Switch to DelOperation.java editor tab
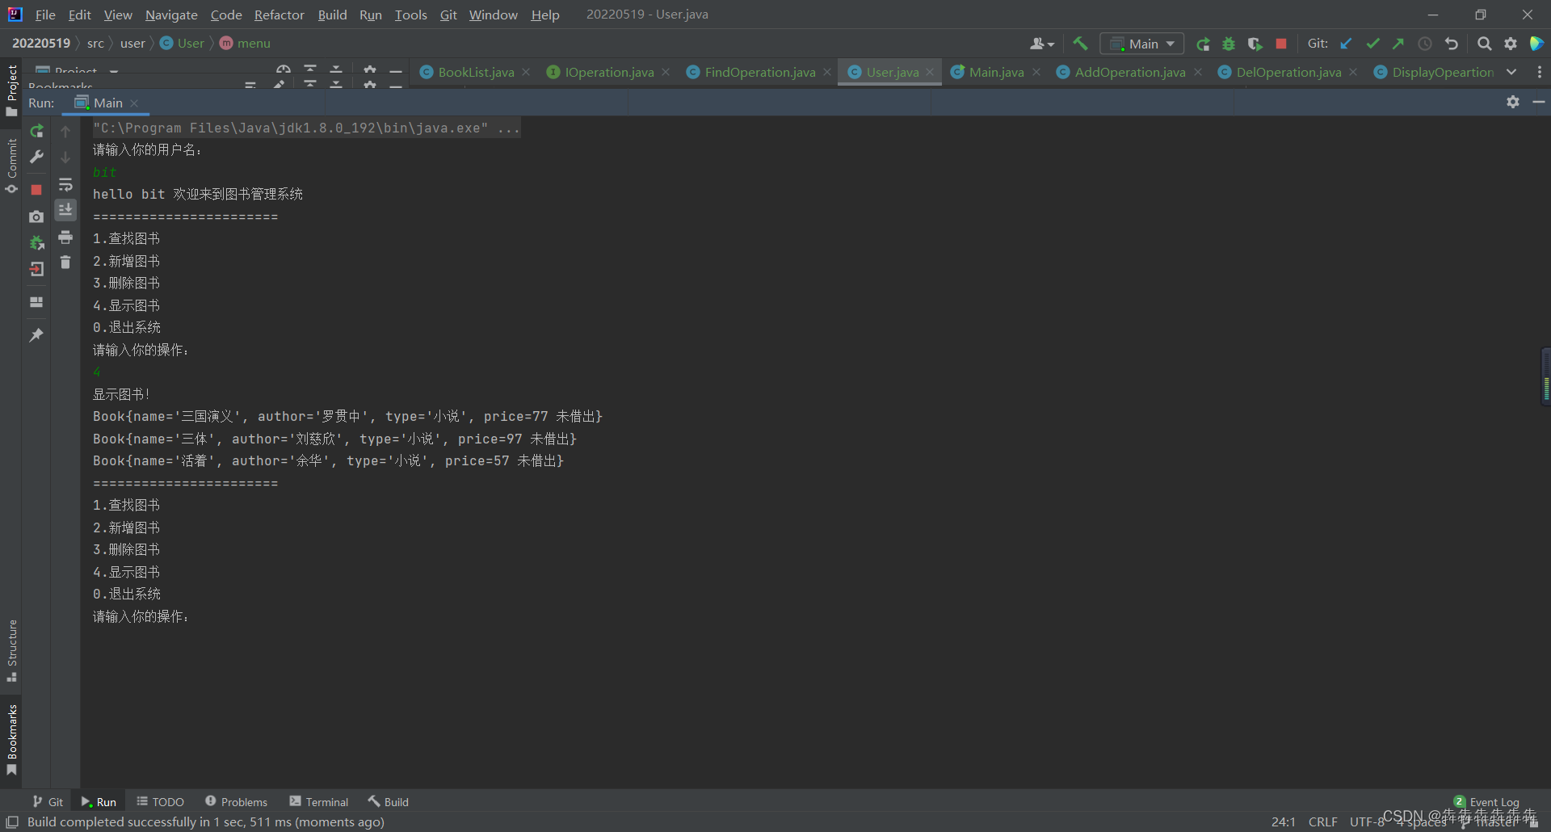This screenshot has height=832, width=1551. click(x=1288, y=72)
